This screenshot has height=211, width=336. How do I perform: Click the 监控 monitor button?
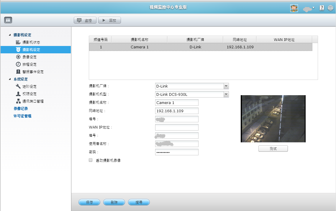coord(85,20)
